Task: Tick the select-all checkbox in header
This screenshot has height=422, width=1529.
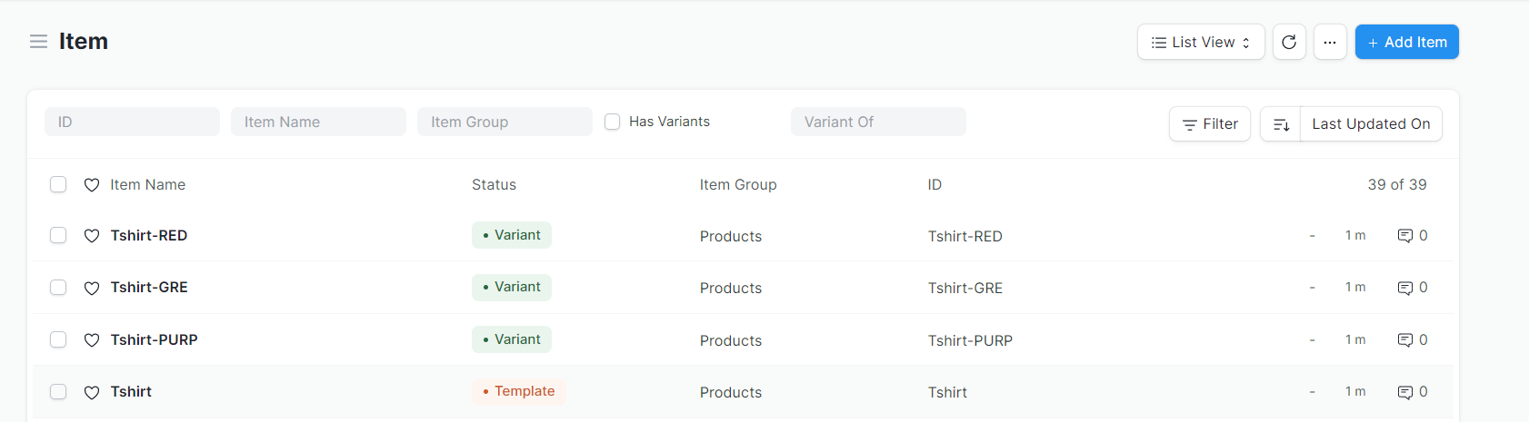Action: pyautogui.click(x=58, y=185)
